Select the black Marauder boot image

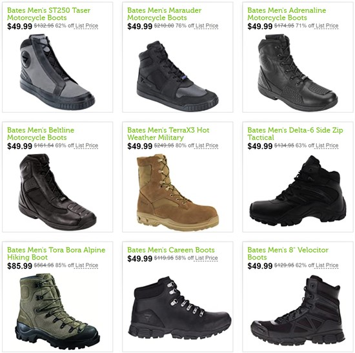[x=177, y=76]
